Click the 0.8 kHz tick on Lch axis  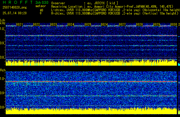3,57
